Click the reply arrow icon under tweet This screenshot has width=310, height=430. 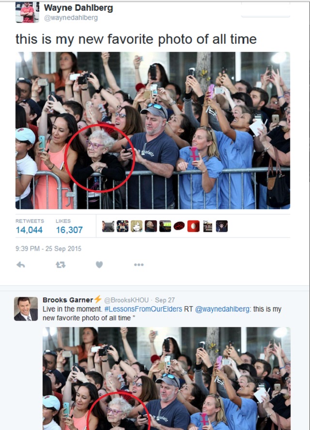21,265
